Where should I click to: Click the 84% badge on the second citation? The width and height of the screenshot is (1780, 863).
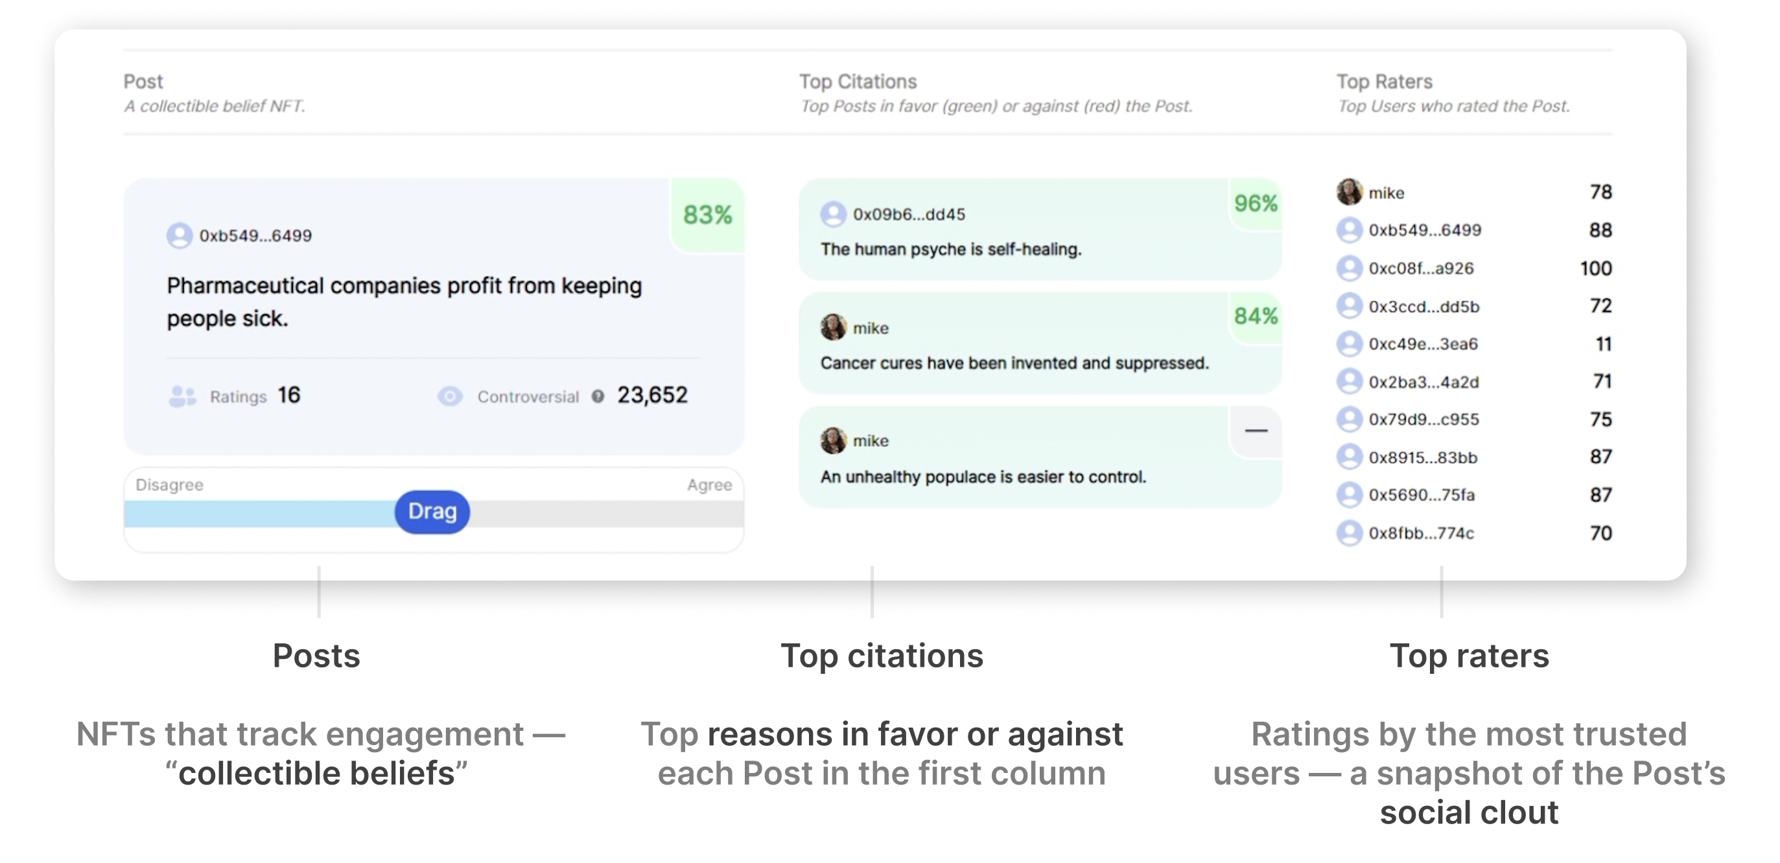tap(1256, 316)
